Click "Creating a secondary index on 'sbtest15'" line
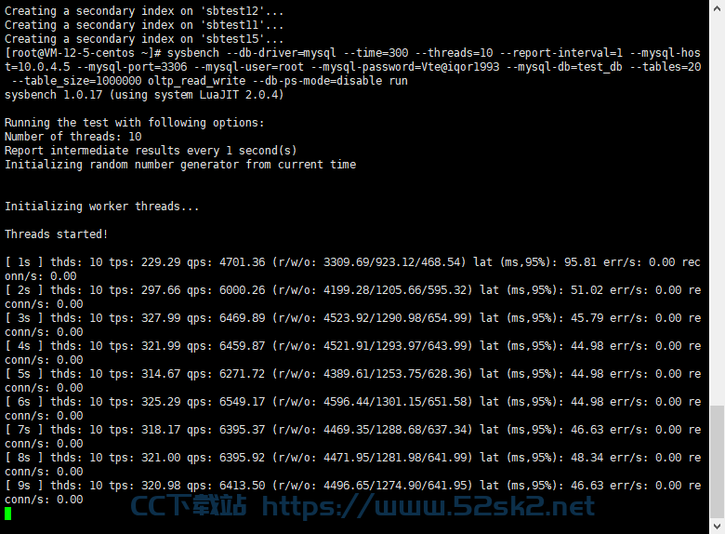Viewport: 725px width, 534px height. [x=144, y=39]
